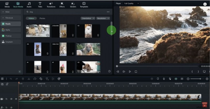Select the Pexels source
The width and height of the screenshot is (210, 109).
coord(11,24)
